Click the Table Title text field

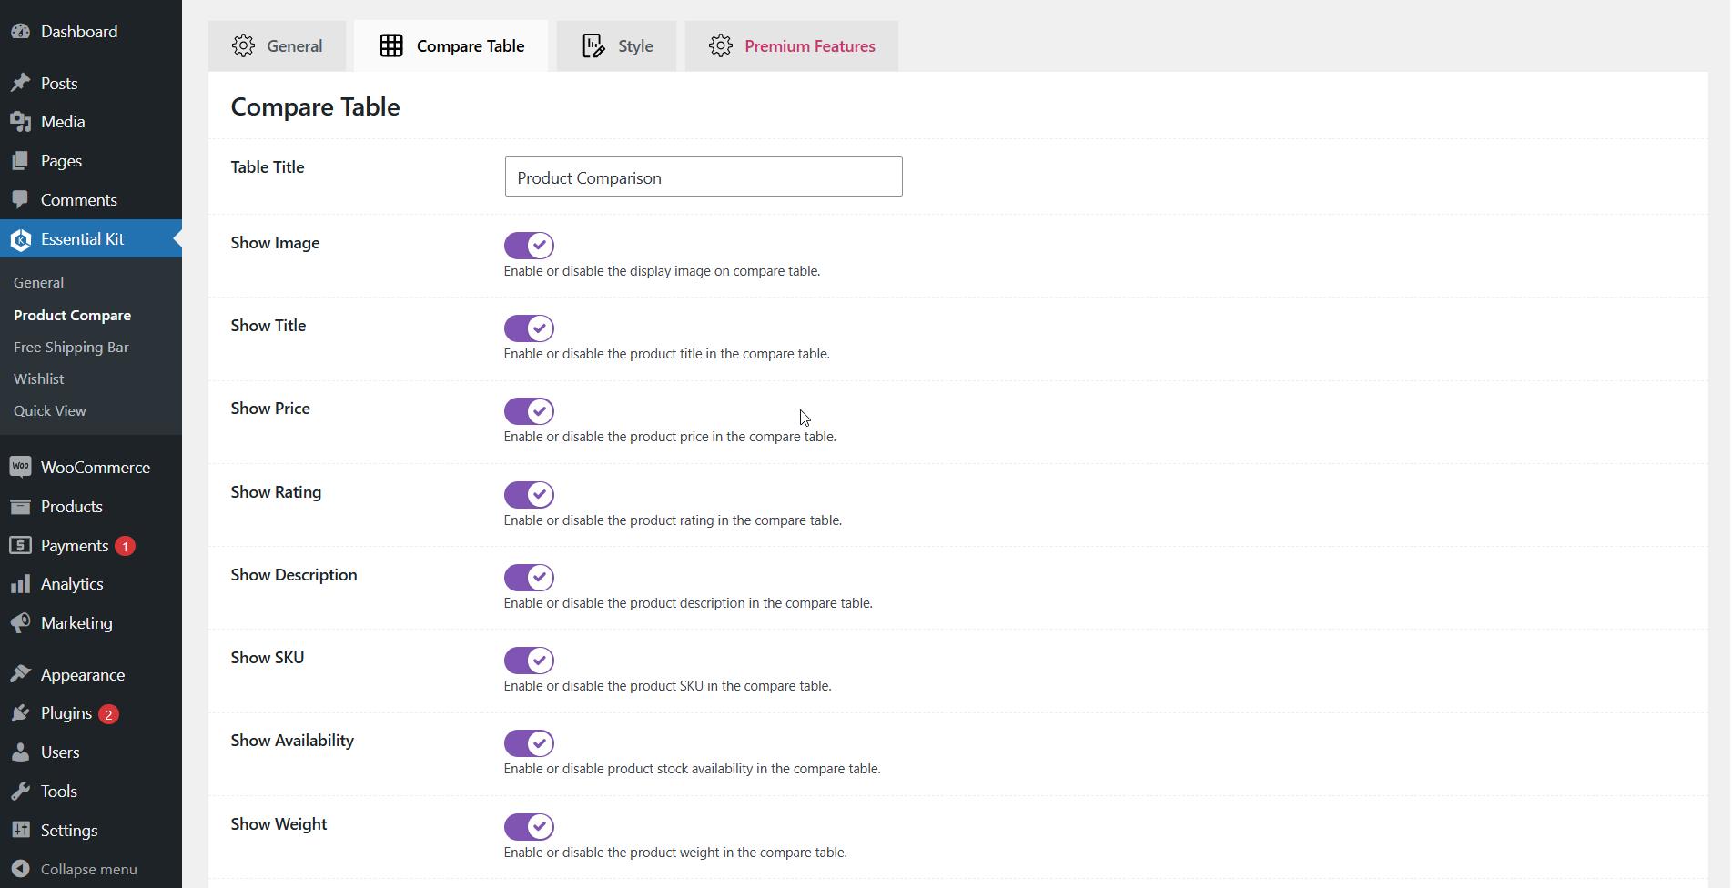coord(703,177)
